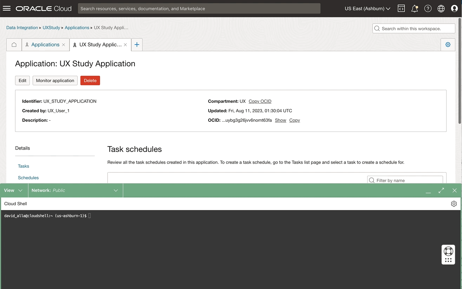The width and height of the screenshot is (462, 289).
Task: Close the Applications tab
Action: (64, 45)
